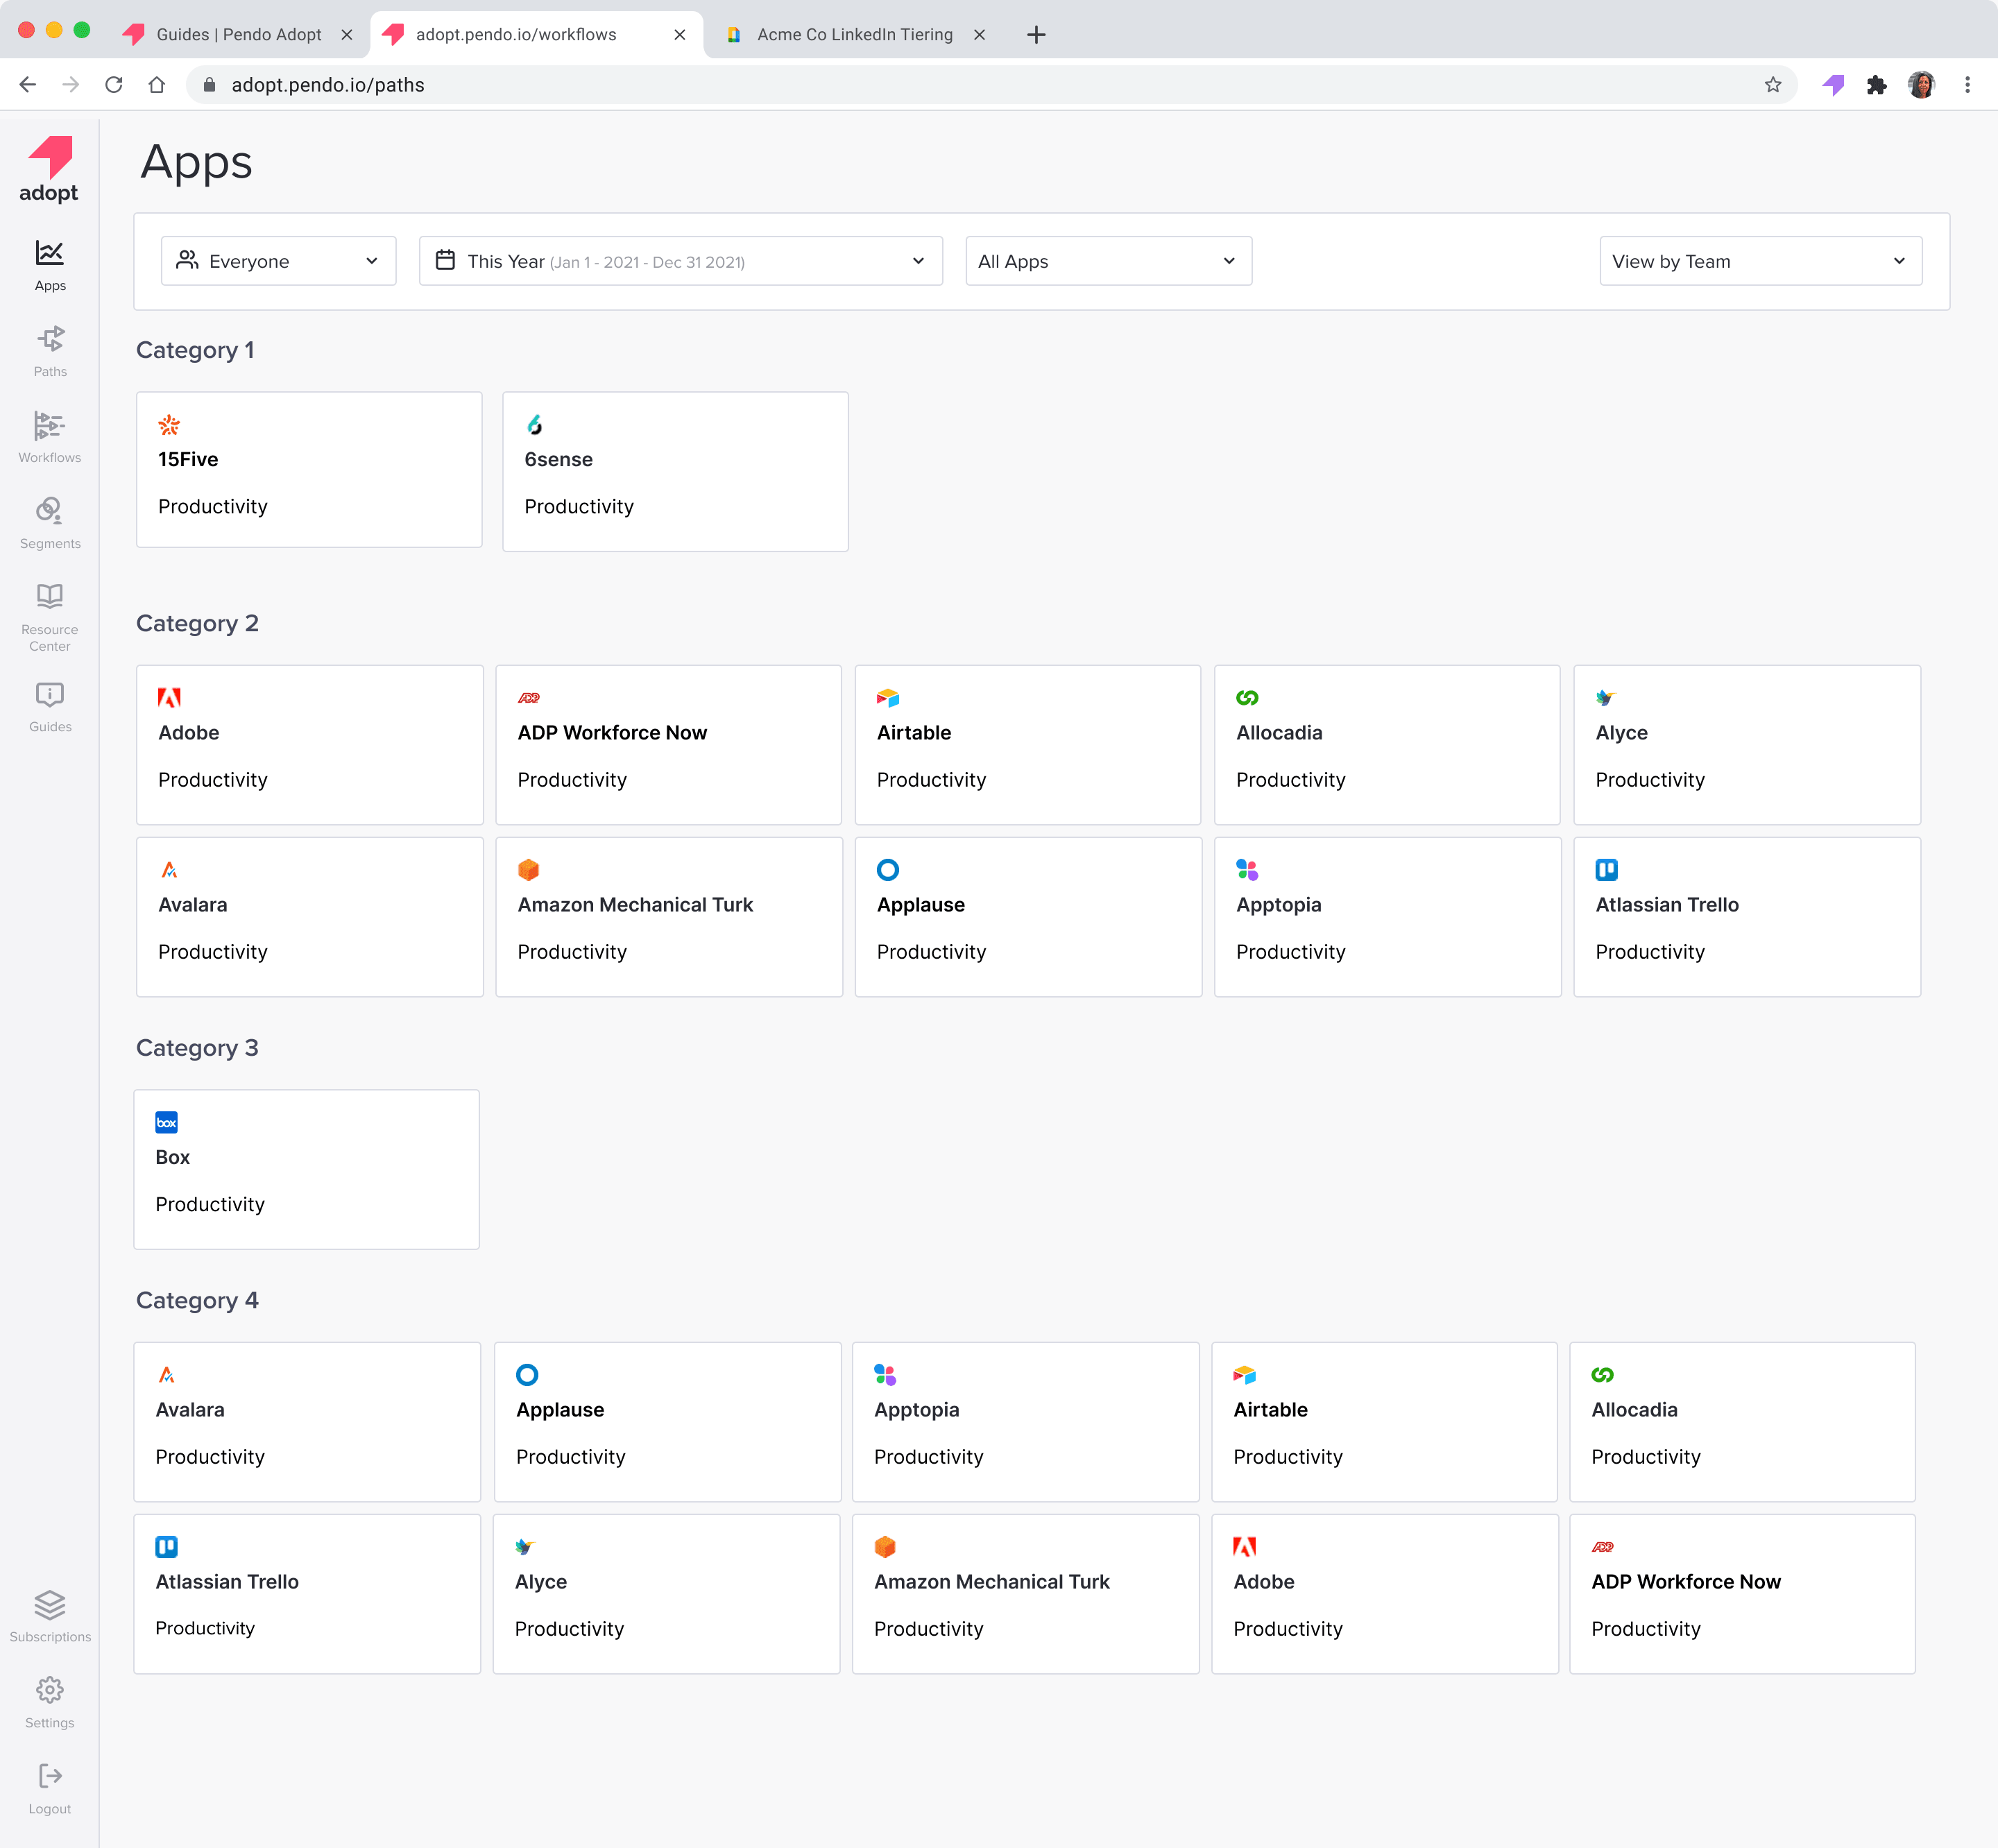Open Apptopia card in Category 4

point(1026,1422)
